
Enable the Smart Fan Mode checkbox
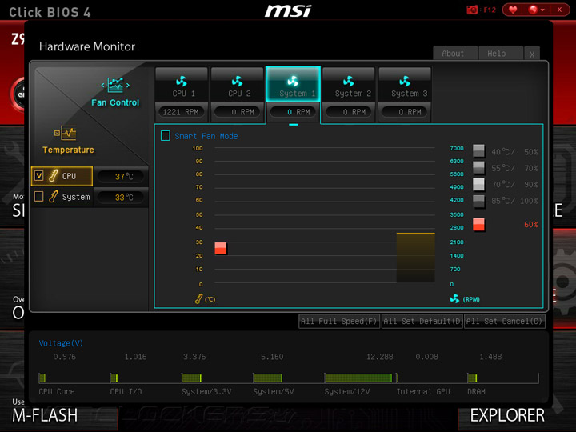[166, 136]
